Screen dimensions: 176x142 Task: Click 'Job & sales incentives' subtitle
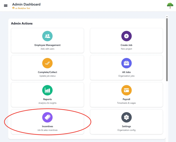(48, 130)
